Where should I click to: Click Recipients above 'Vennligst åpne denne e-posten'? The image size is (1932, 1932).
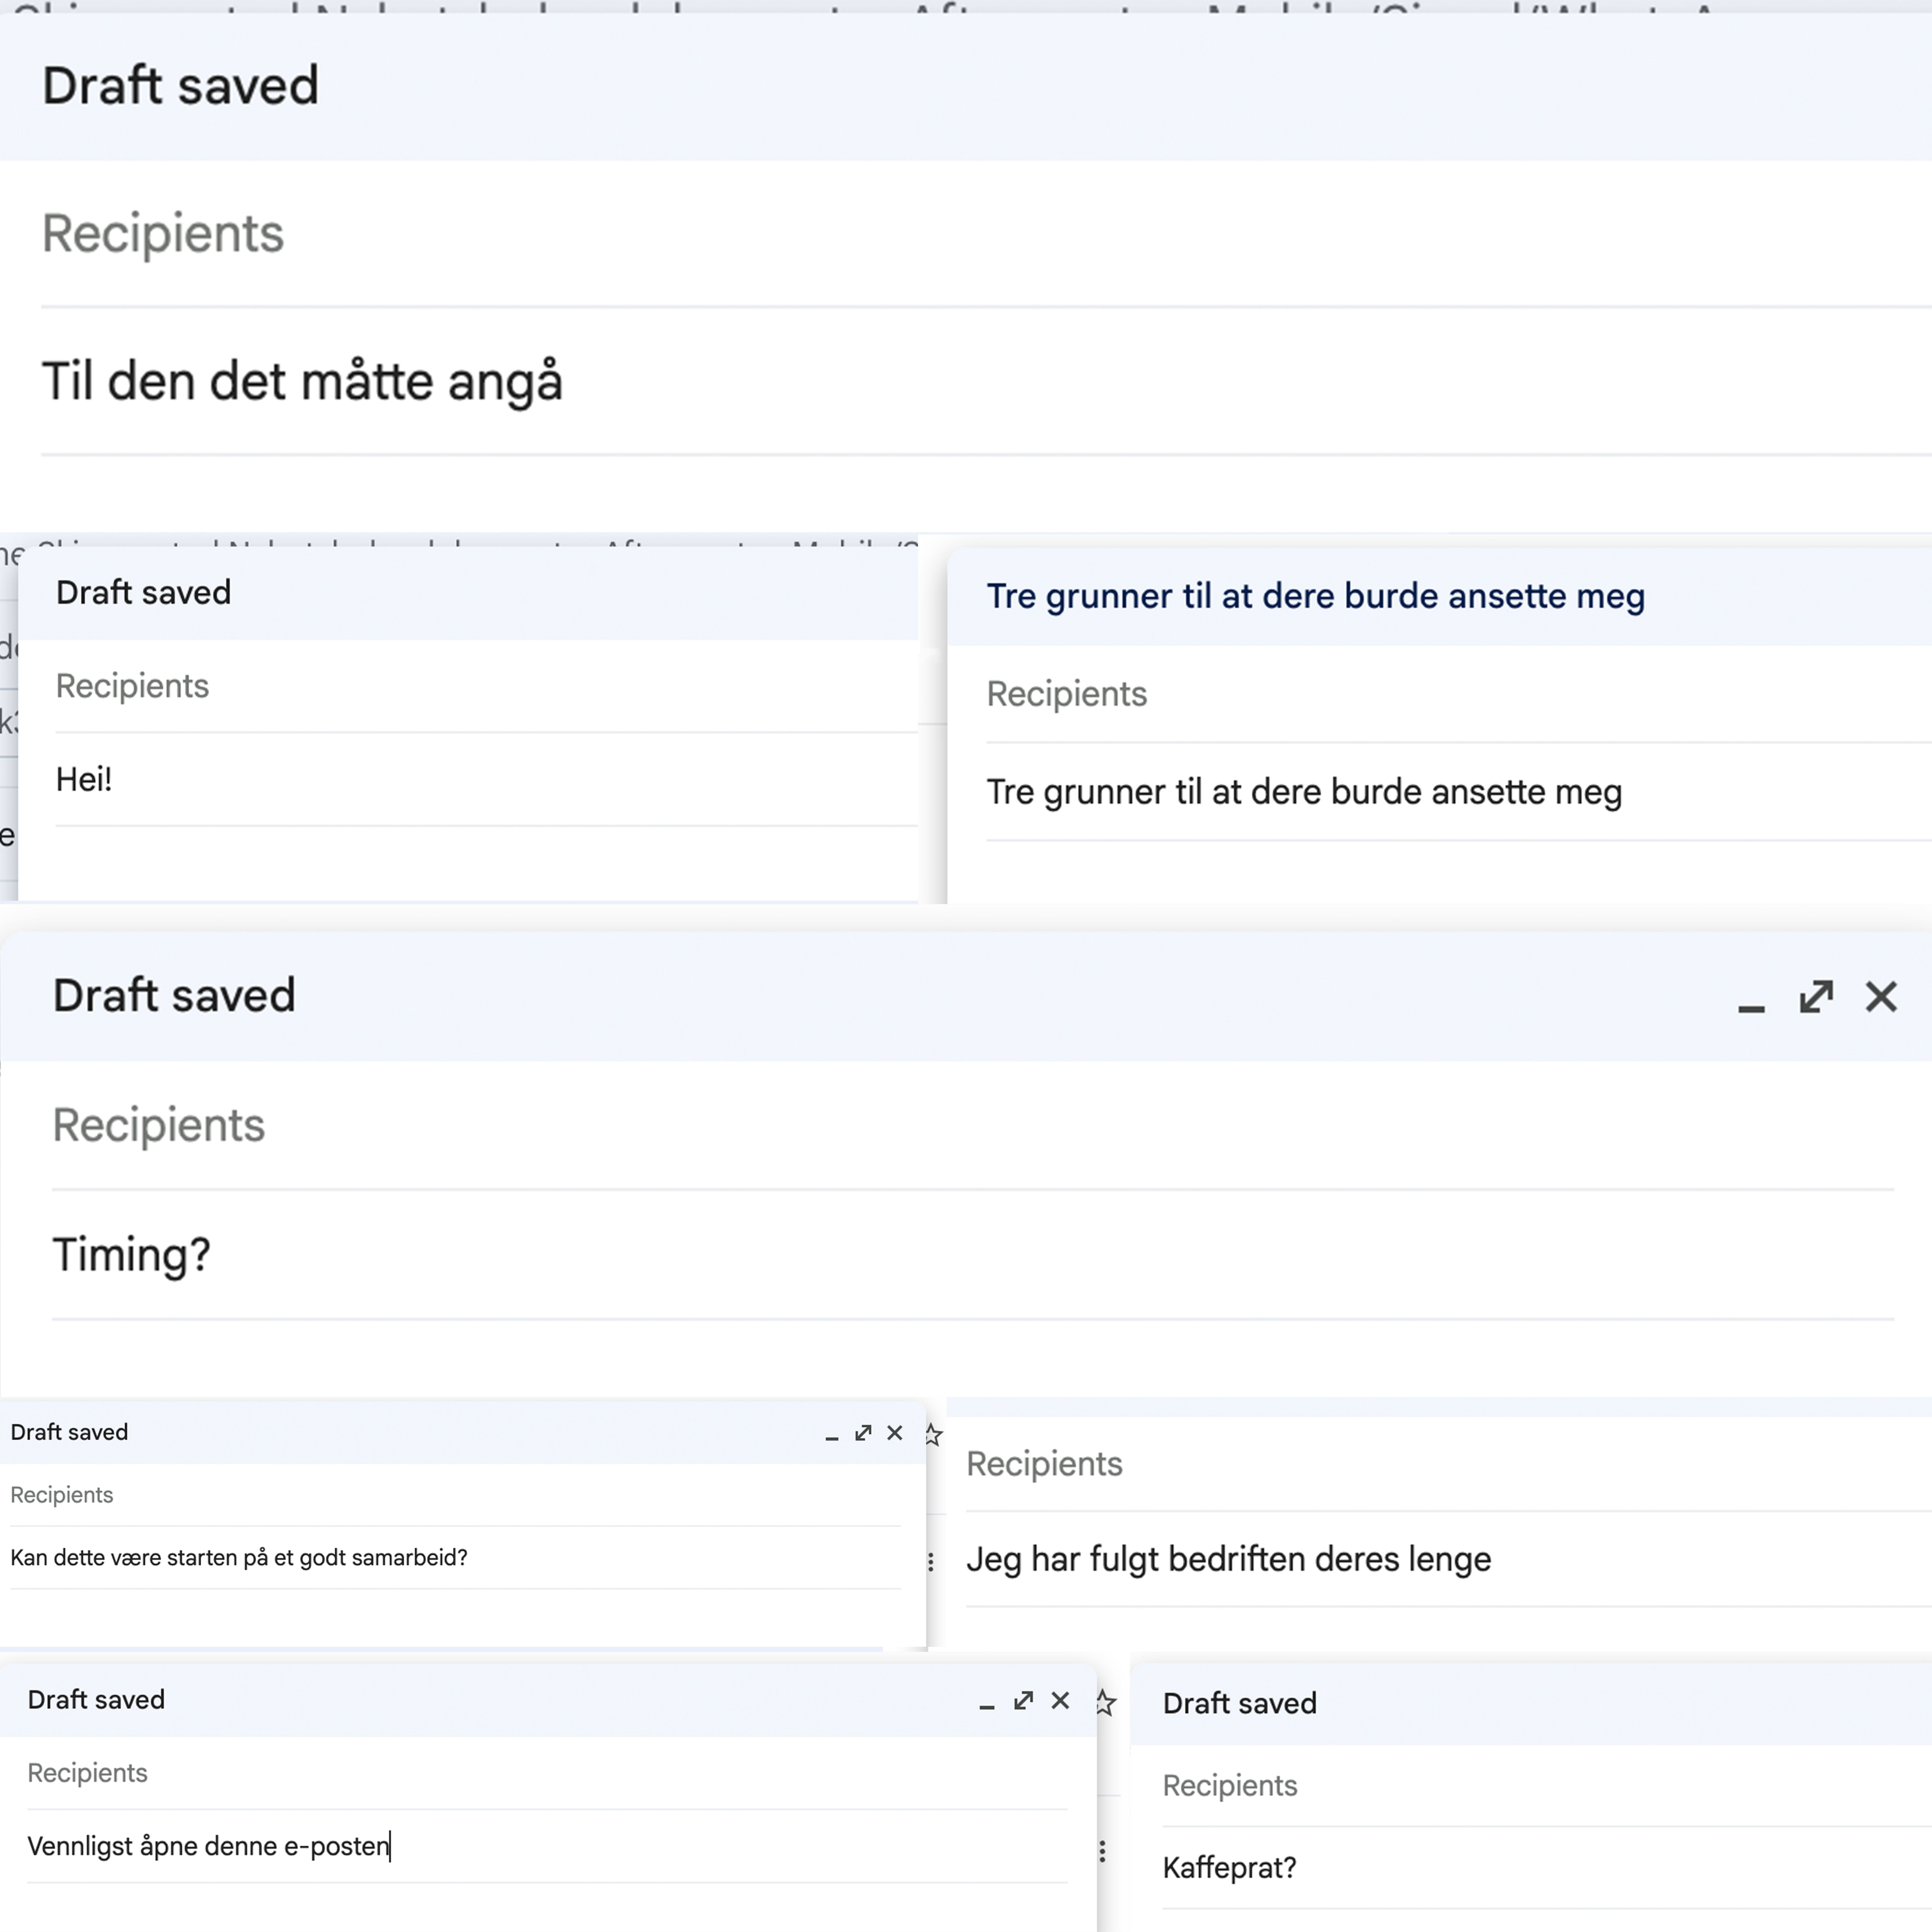click(x=547, y=1773)
